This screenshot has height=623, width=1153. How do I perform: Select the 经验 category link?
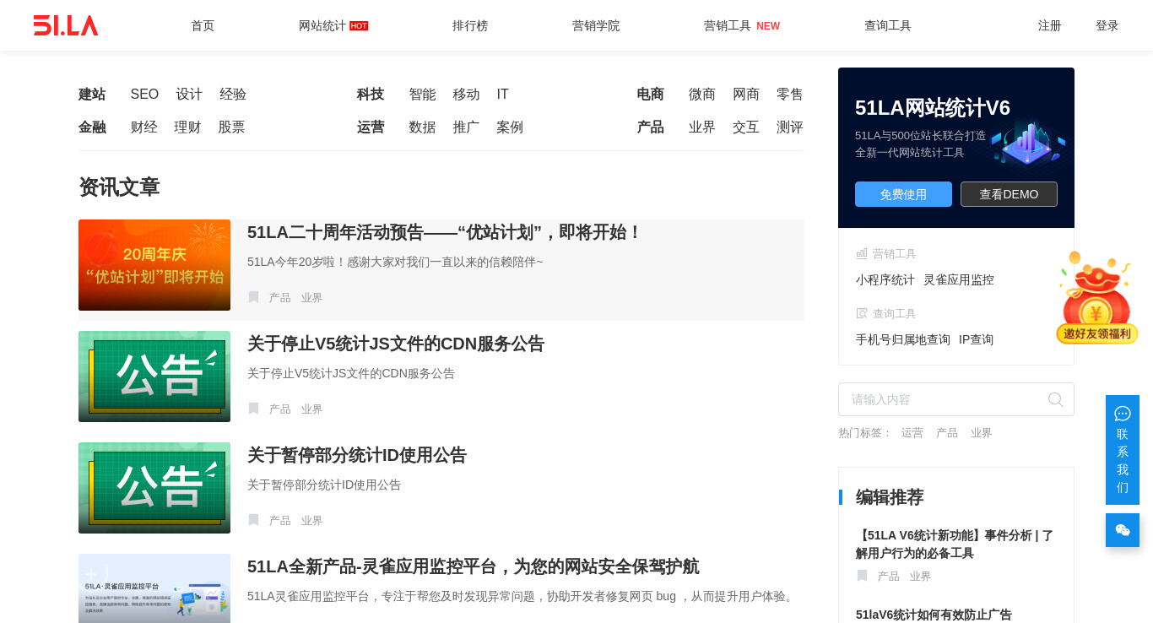point(233,95)
